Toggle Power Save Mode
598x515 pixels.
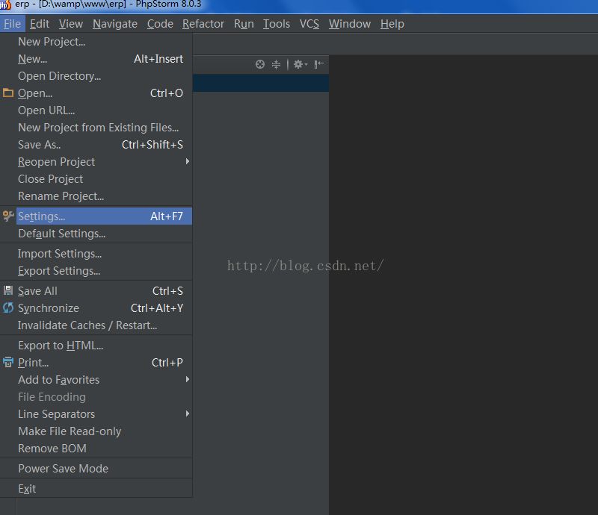96,468
